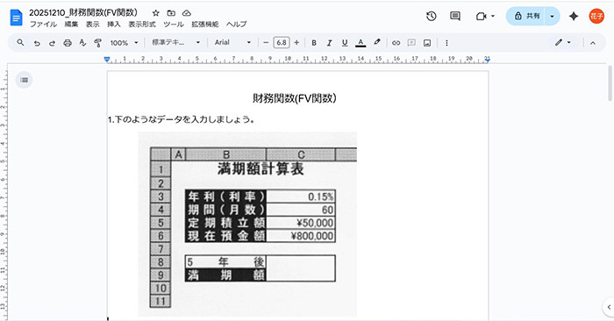Open the editing mode pencil dropdown
The image size is (614, 321).
click(563, 42)
